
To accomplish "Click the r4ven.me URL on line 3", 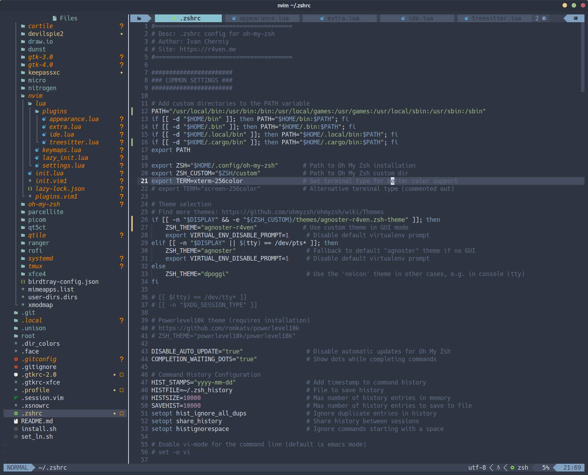I will coord(207,49).
